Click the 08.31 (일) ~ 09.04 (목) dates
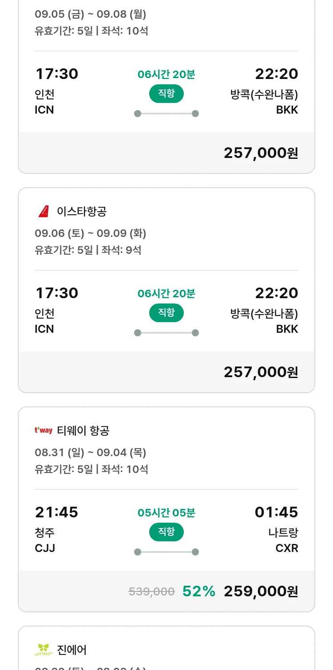This screenshot has width=333, height=670. [x=91, y=452]
